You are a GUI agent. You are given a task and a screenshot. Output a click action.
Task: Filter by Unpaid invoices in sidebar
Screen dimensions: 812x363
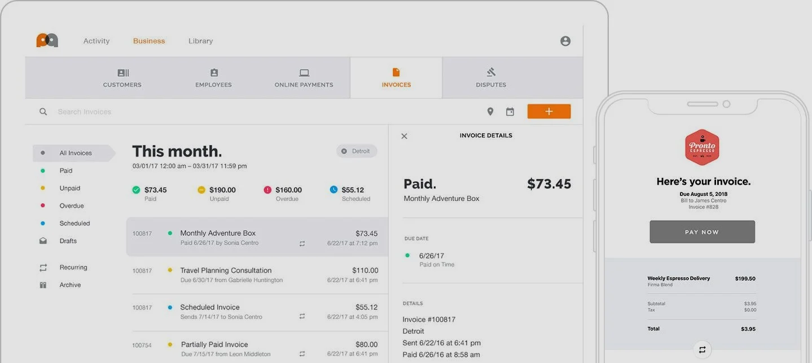click(x=70, y=188)
